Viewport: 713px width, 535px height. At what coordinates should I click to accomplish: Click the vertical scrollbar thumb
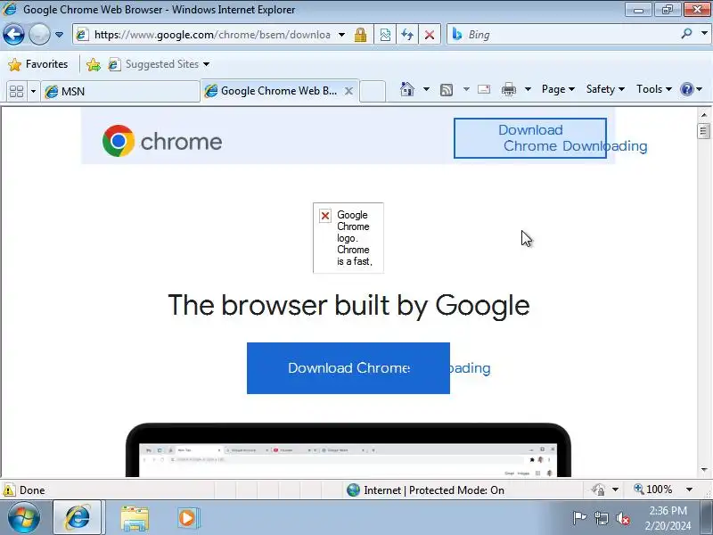[x=703, y=131]
